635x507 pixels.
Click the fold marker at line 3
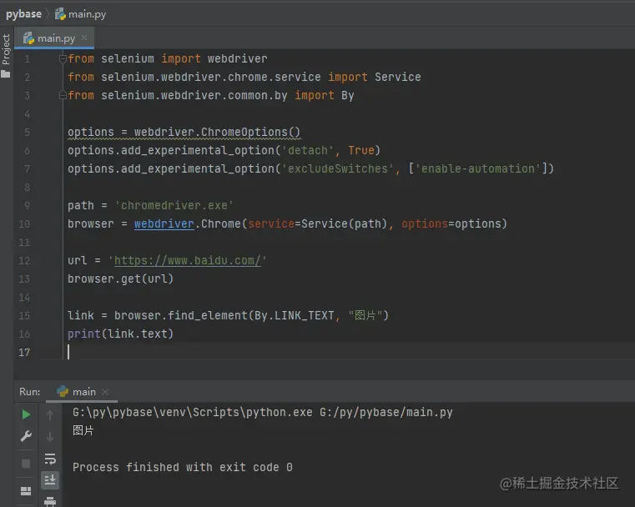(63, 96)
